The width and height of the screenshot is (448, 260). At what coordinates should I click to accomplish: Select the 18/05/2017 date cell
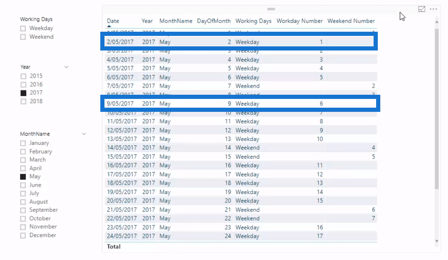click(122, 183)
